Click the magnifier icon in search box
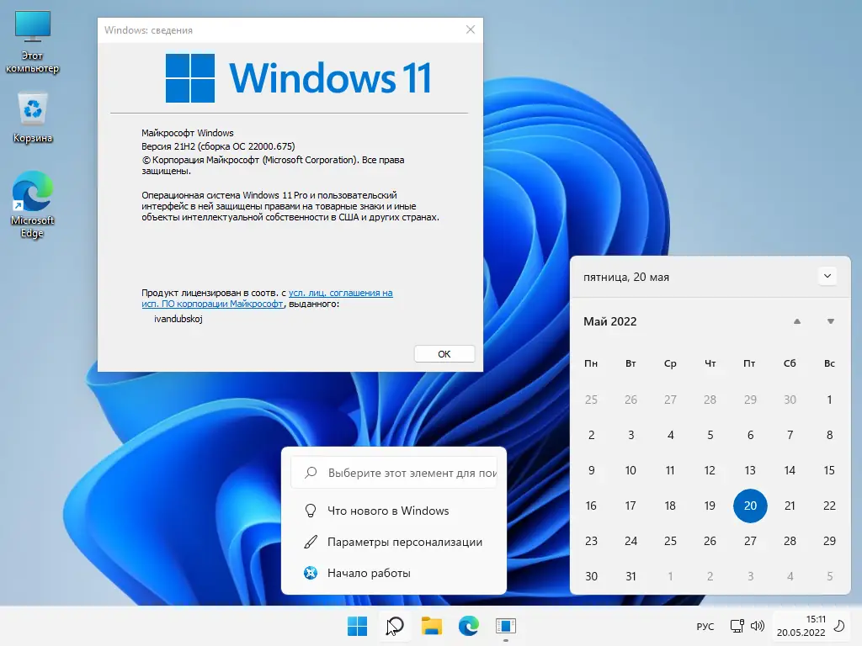 point(311,473)
